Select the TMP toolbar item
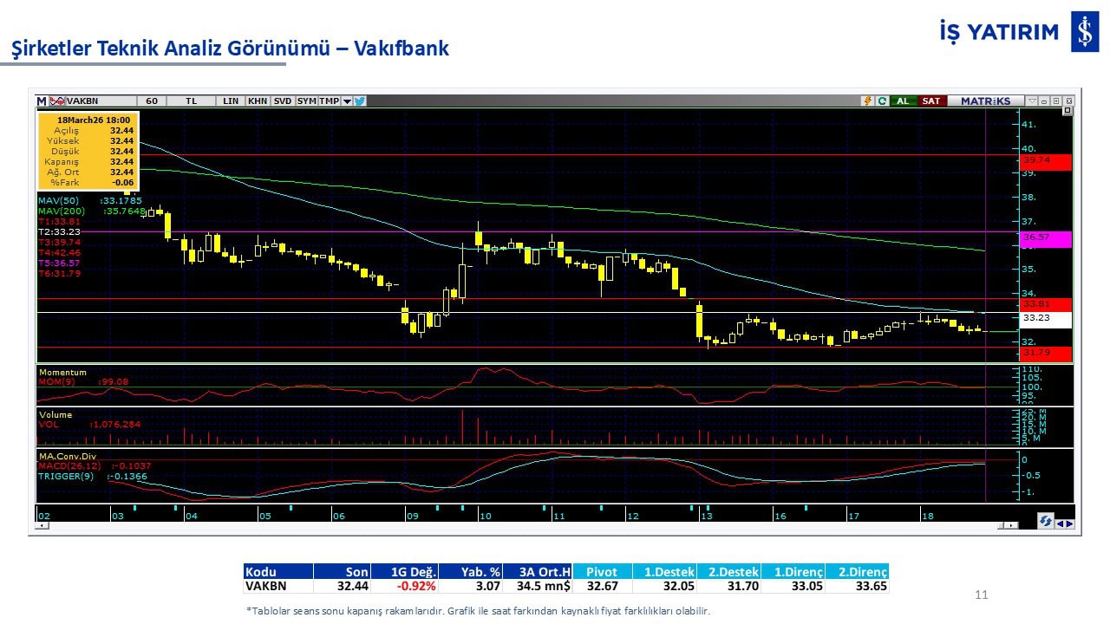 pyautogui.click(x=329, y=101)
